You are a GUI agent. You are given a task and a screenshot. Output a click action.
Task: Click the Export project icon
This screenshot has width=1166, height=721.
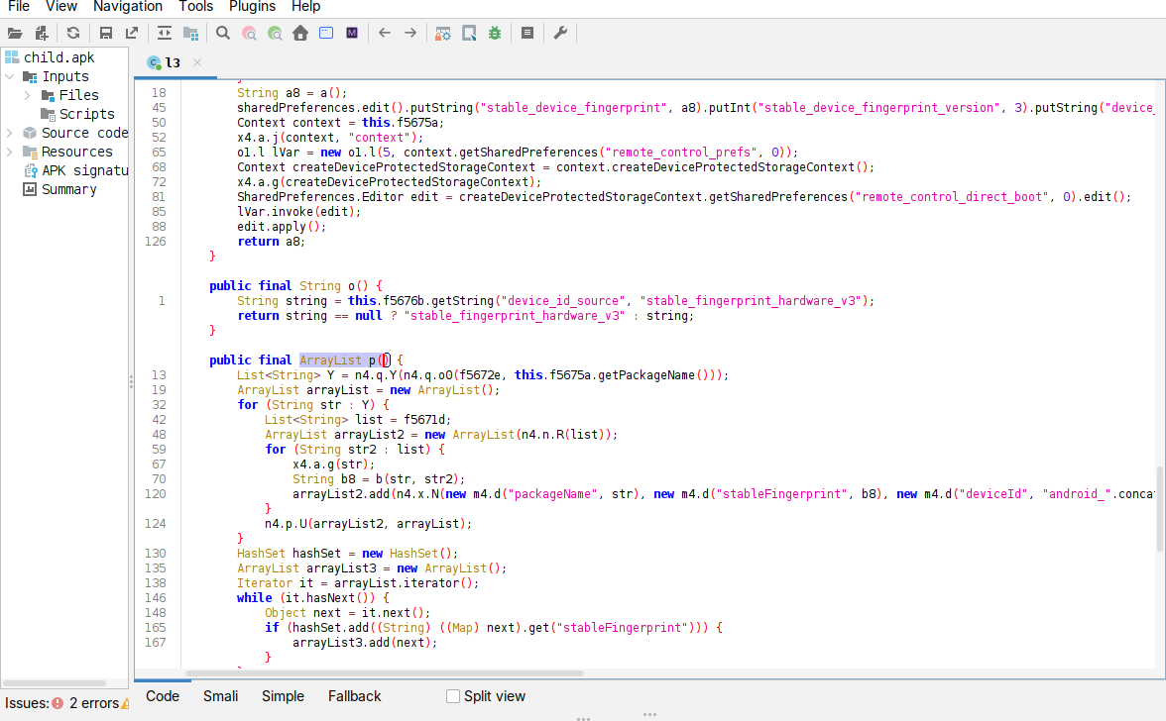(132, 33)
